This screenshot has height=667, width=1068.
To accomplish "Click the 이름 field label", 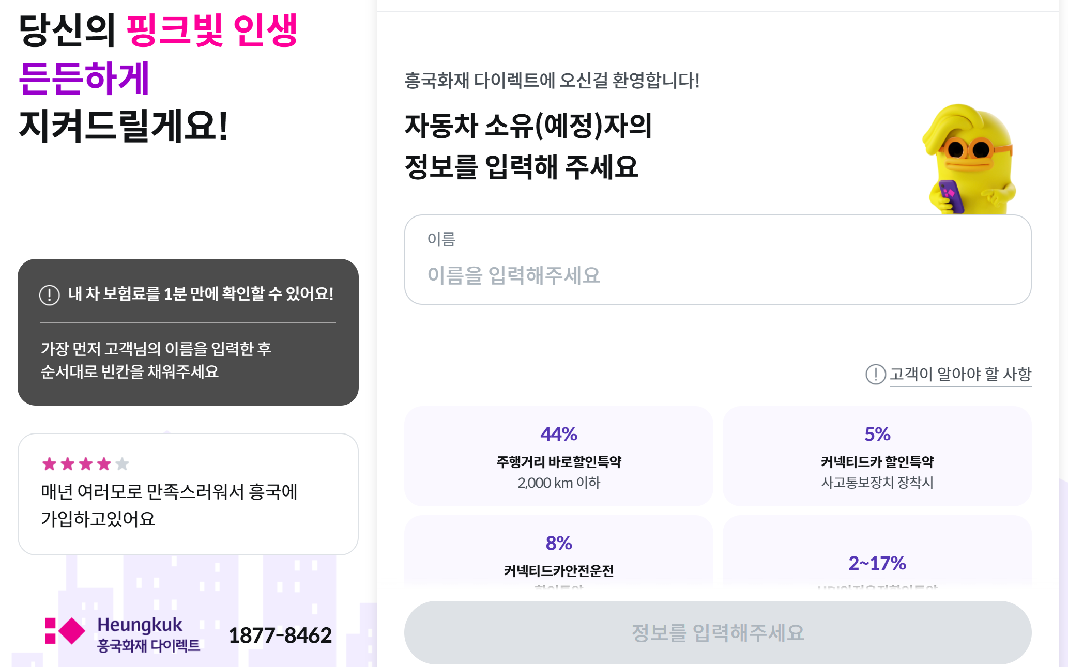I will coord(441,239).
